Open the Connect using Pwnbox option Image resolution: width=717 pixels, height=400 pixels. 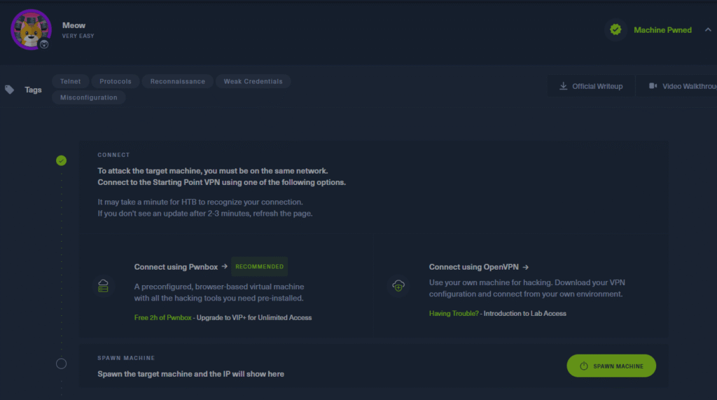[x=181, y=267]
